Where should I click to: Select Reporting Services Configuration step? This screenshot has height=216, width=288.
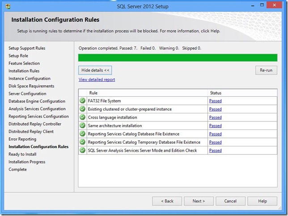coord(38,116)
